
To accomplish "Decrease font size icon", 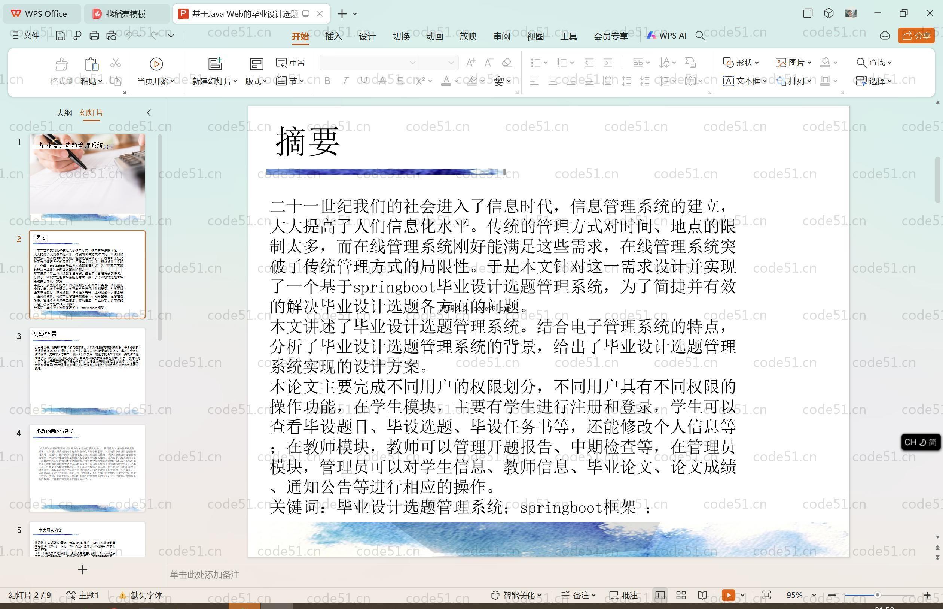I will 489,63.
